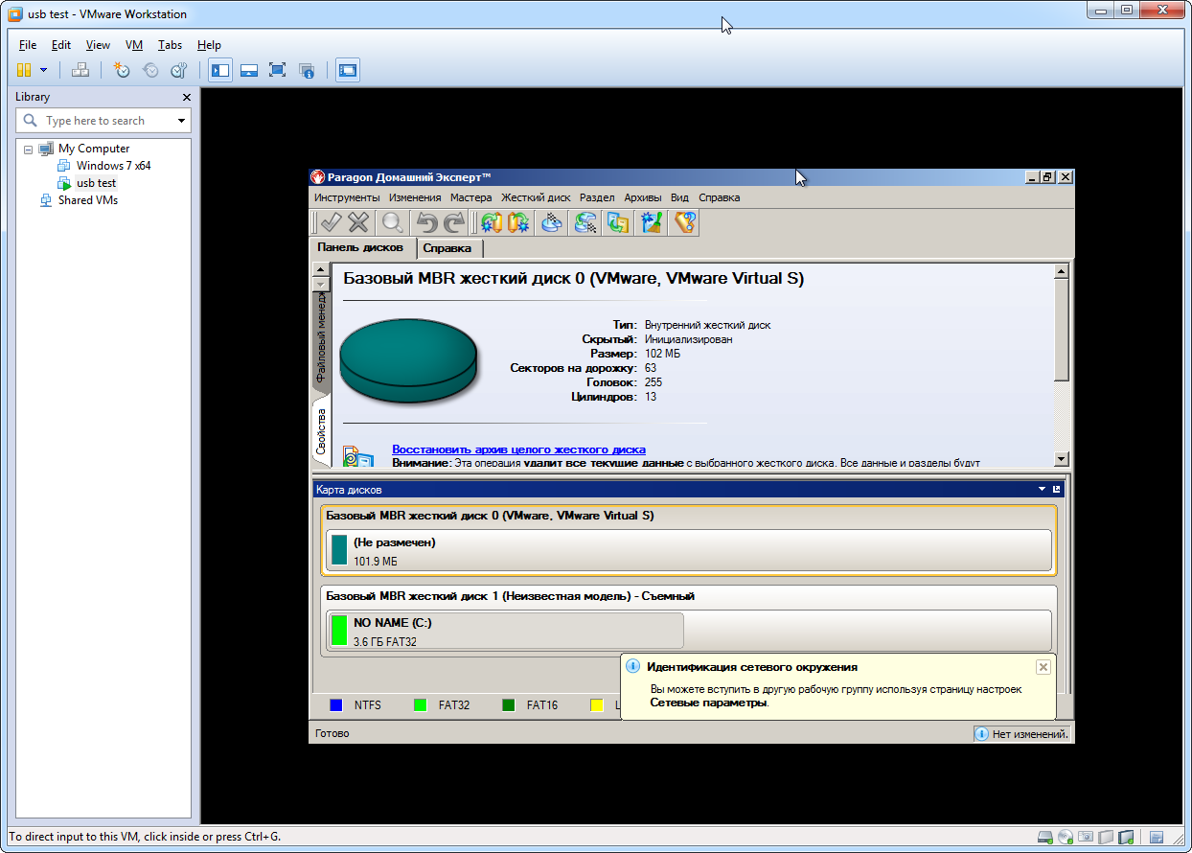Click the discard changes X icon
Viewport: 1192px width, 853px height.
pyautogui.click(x=358, y=222)
